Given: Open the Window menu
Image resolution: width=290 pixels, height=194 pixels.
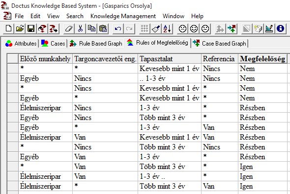Looking at the screenshot, I should pyautogui.click(x=174, y=16).
